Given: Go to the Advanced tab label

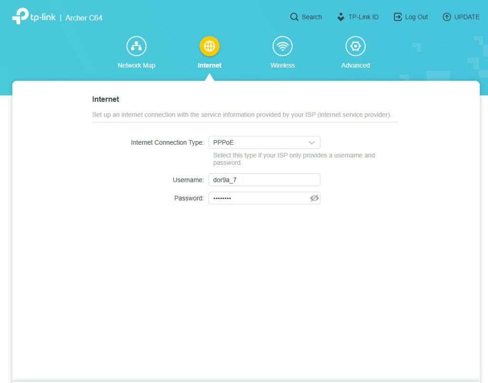Looking at the screenshot, I should click(355, 65).
